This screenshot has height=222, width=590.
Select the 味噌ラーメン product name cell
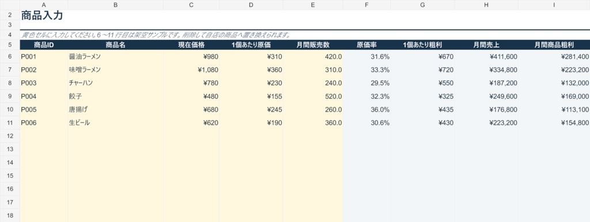click(115, 70)
